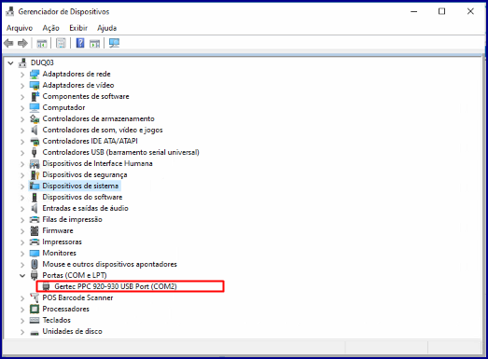The height and width of the screenshot is (359, 488).
Task: Expand Adaptadores de rede chevron
Action: click(22, 75)
